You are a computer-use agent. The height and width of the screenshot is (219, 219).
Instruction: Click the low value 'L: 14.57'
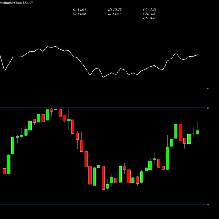click(114, 14)
